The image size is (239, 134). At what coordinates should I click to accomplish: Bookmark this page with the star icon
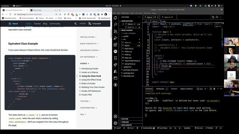(x=60, y=14)
